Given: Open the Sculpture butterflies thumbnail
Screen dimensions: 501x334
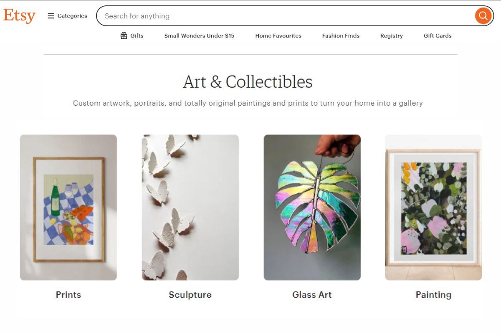Looking at the screenshot, I should (x=190, y=207).
